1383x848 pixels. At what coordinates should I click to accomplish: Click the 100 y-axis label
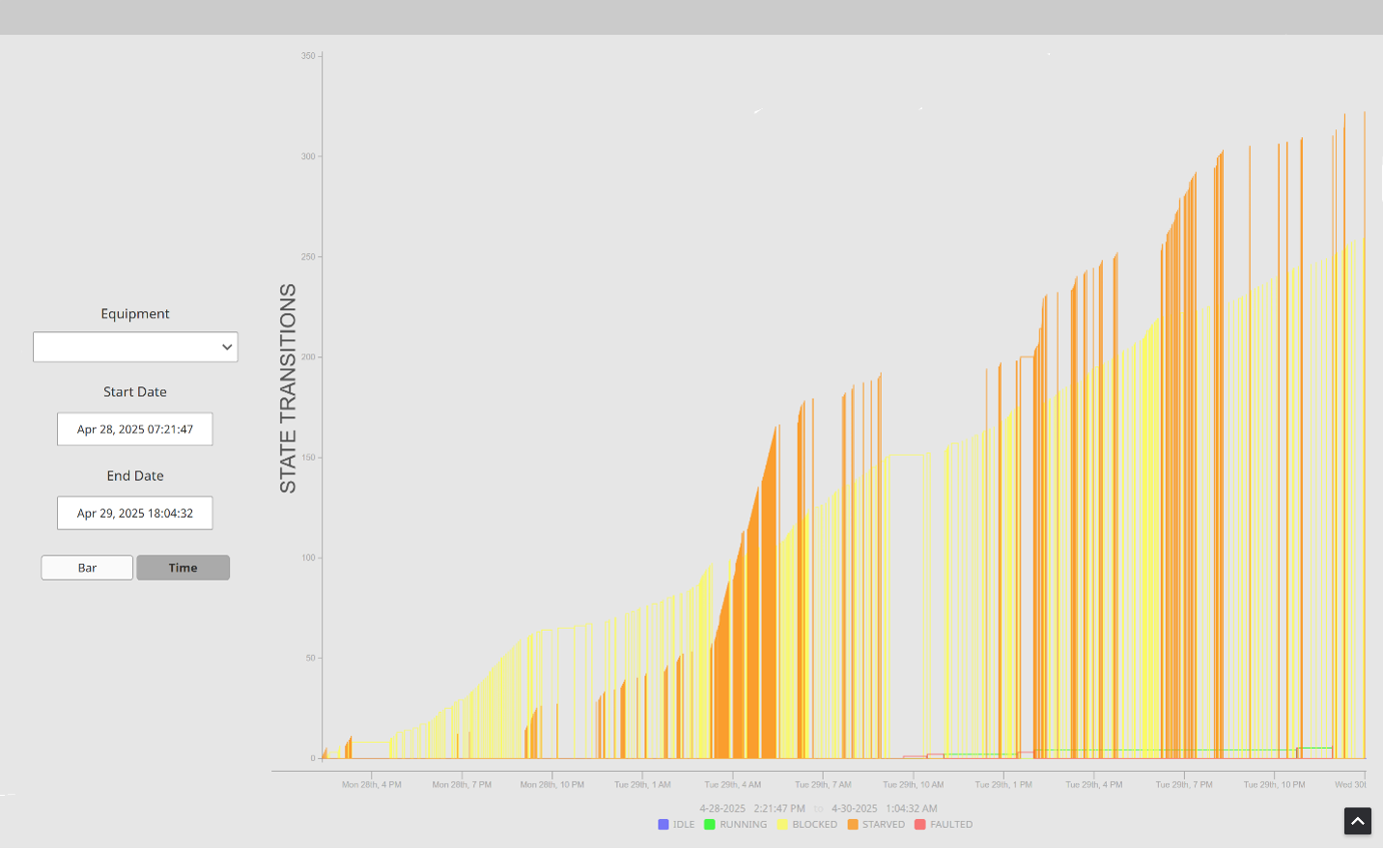(308, 558)
